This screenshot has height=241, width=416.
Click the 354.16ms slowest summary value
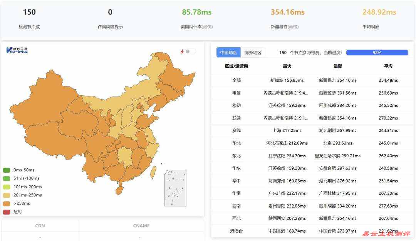tap(288, 12)
